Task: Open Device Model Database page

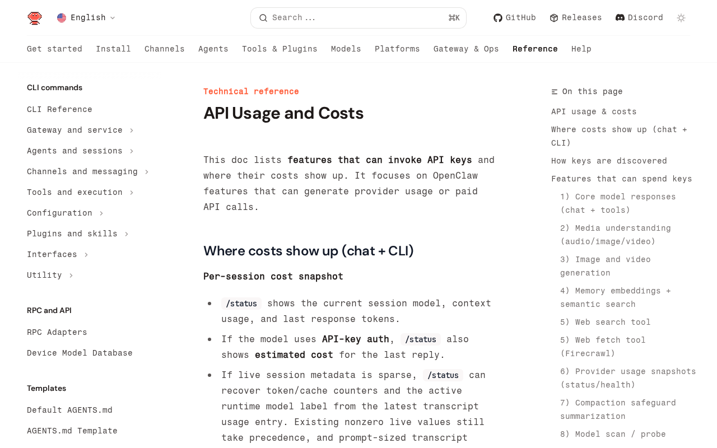Action: 80,353
